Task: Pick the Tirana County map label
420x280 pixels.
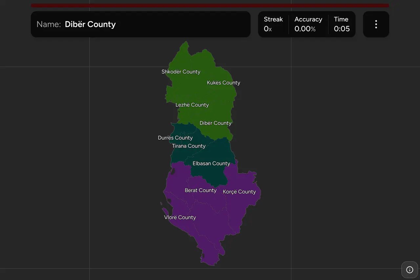Action: point(189,146)
